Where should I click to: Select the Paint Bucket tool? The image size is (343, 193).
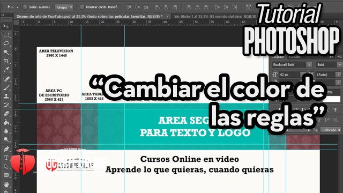(x=6, y=122)
